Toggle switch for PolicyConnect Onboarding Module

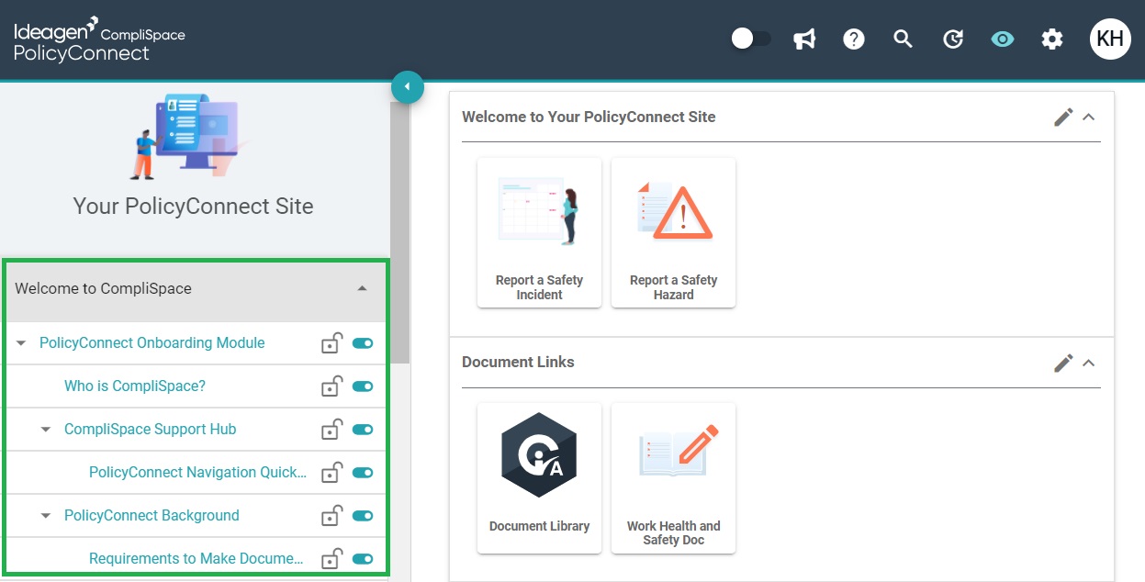(x=363, y=343)
